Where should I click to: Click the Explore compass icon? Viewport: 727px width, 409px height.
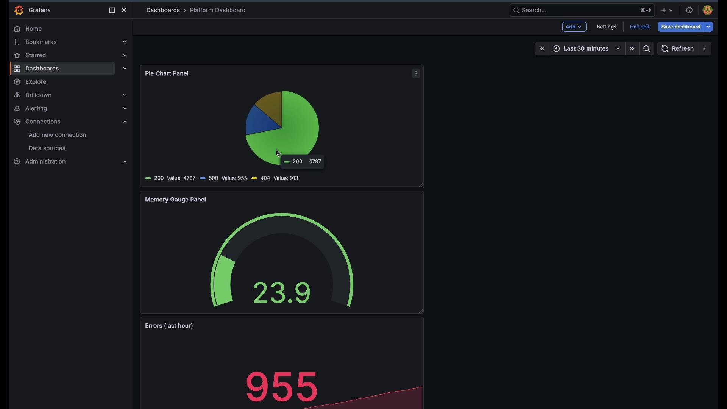tap(17, 82)
